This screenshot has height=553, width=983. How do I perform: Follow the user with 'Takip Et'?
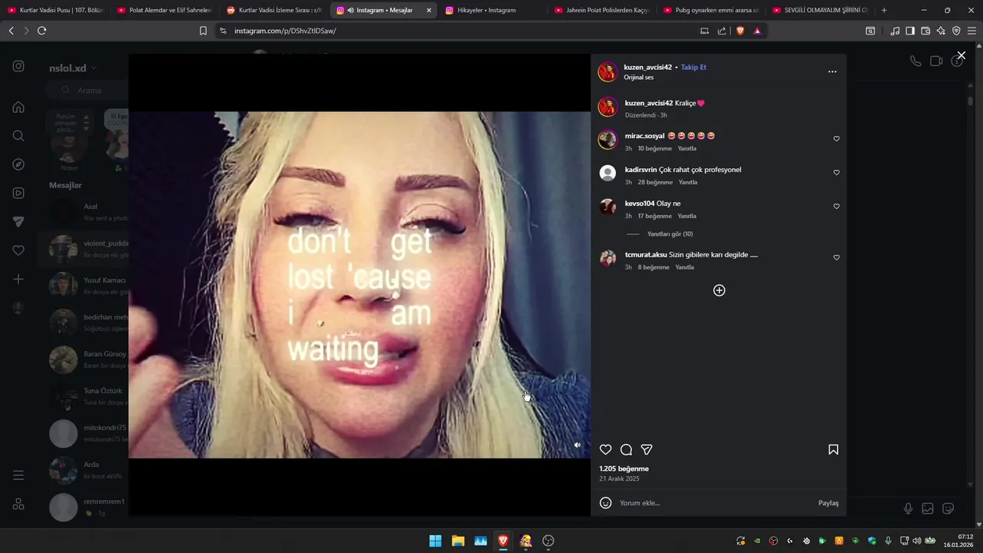[x=693, y=68]
